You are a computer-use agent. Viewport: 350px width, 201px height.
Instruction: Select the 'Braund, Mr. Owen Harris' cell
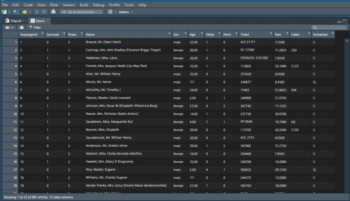[x=128, y=42]
